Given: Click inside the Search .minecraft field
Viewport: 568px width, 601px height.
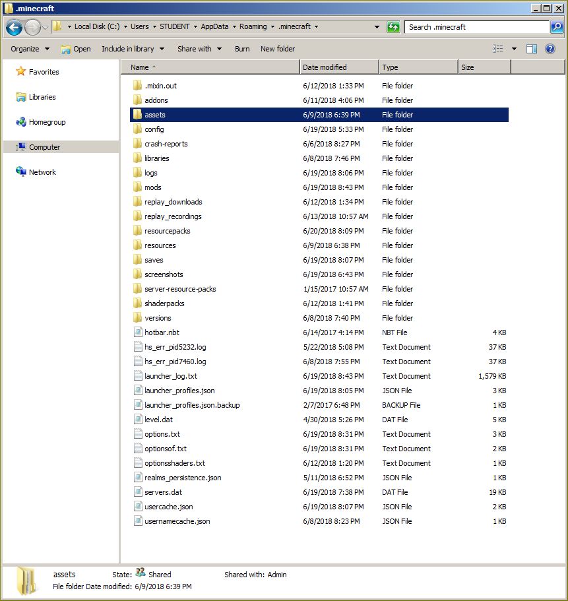Looking at the screenshot, I should point(475,27).
